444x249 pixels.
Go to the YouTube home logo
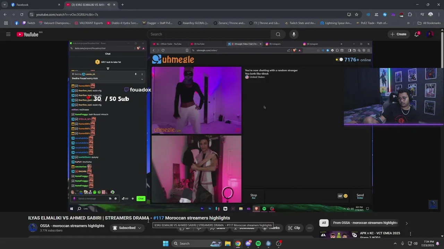click(x=28, y=34)
